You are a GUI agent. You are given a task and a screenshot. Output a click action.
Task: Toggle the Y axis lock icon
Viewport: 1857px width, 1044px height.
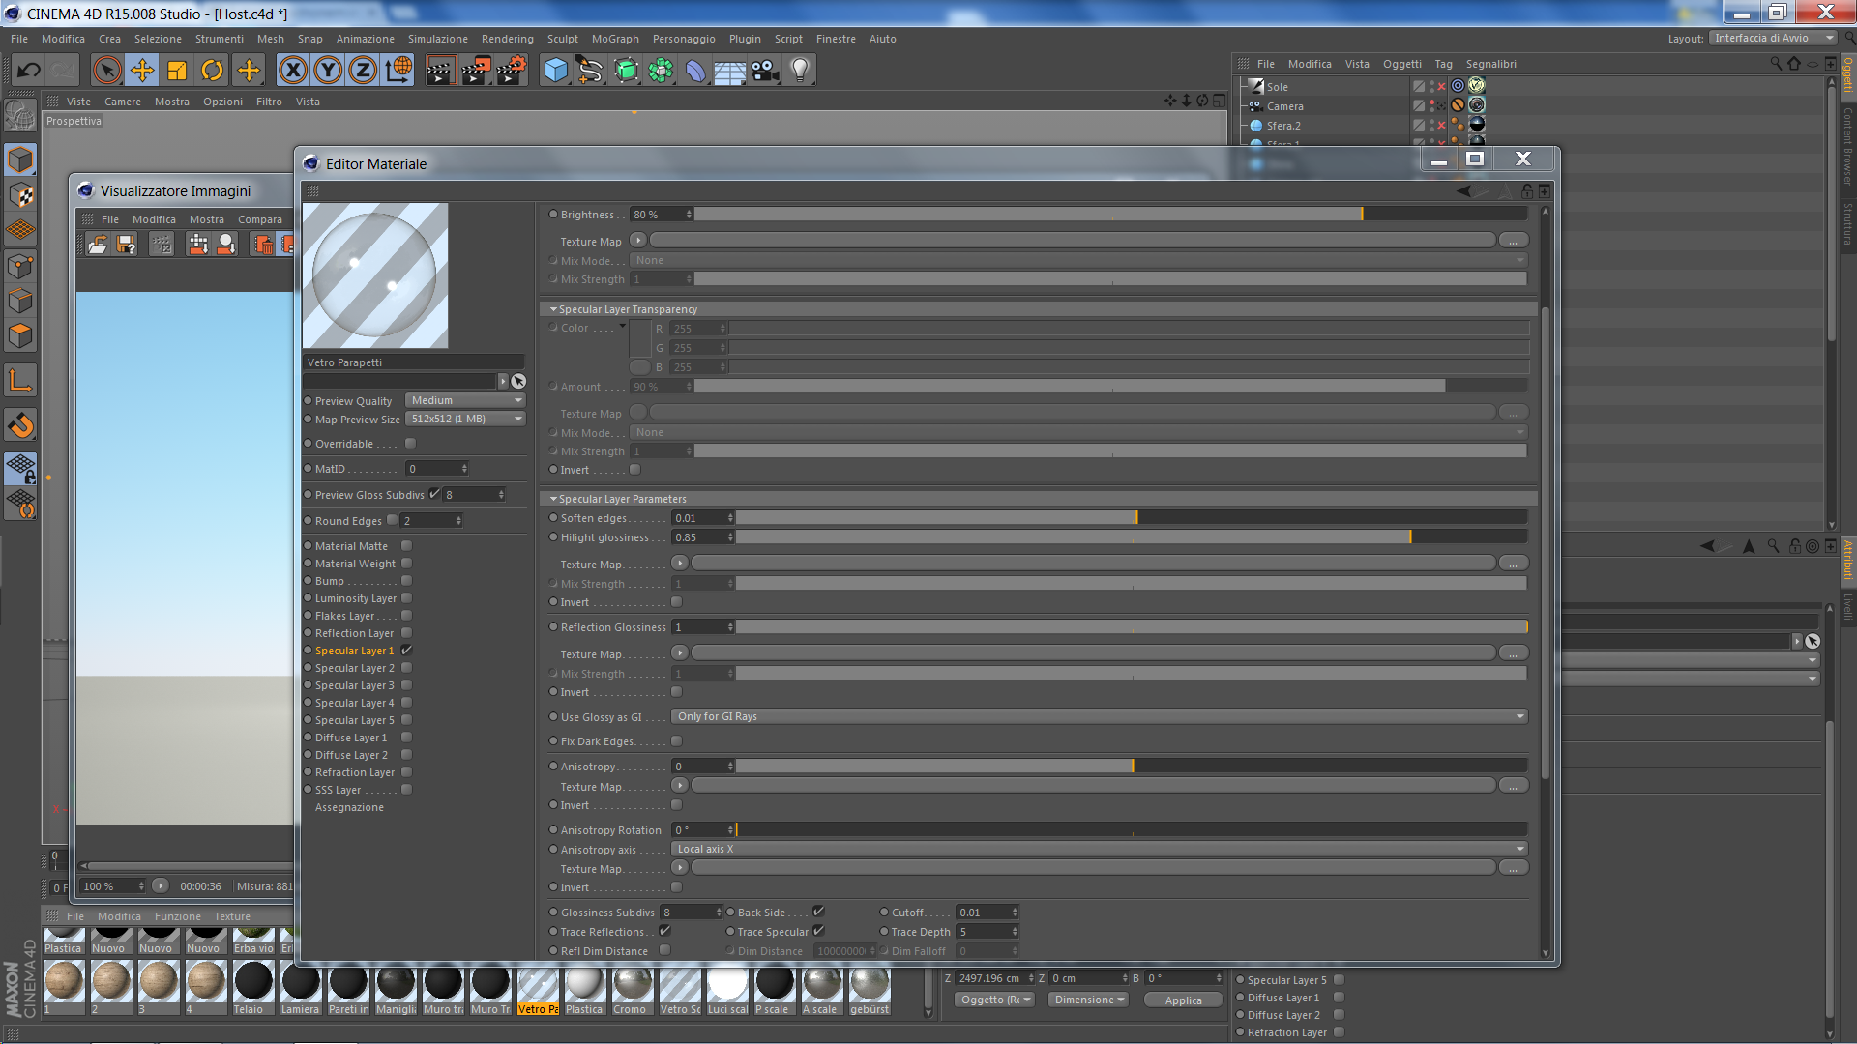(328, 70)
